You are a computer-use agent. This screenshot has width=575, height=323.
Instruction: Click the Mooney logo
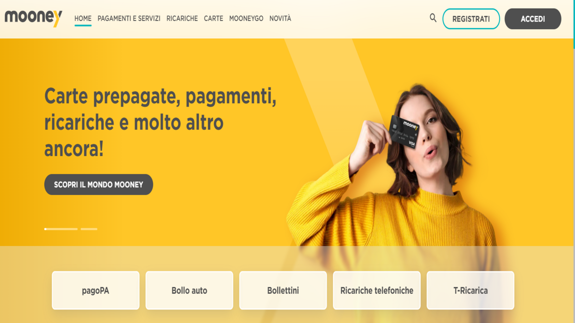[x=34, y=18]
